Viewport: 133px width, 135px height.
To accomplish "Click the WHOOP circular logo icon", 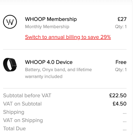I will coord(10,22).
